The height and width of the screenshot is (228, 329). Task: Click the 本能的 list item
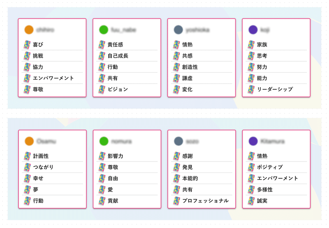202,178
